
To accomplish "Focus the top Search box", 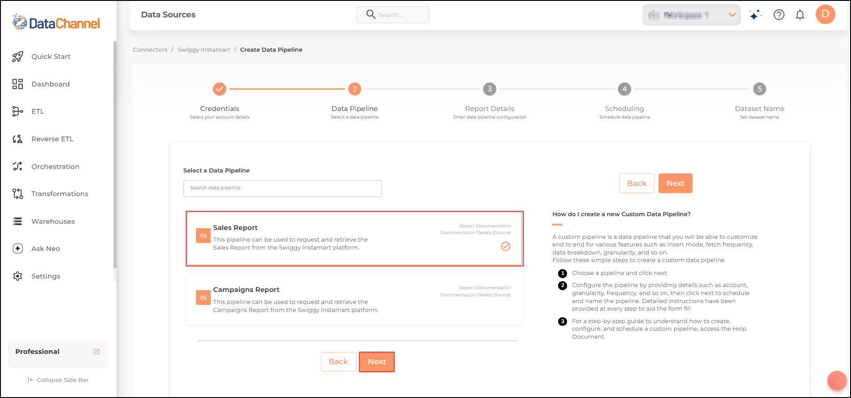I will point(393,15).
